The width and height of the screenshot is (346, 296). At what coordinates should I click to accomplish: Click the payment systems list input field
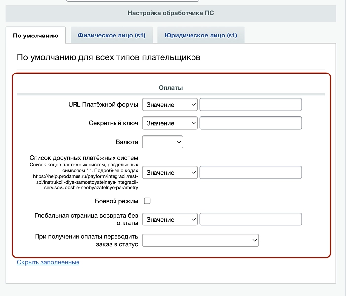click(x=251, y=172)
